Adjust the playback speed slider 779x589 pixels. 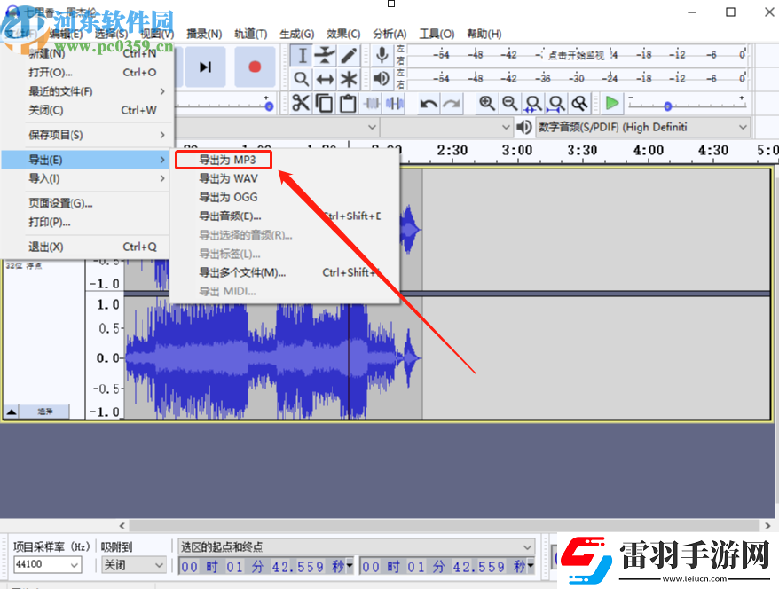668,106
